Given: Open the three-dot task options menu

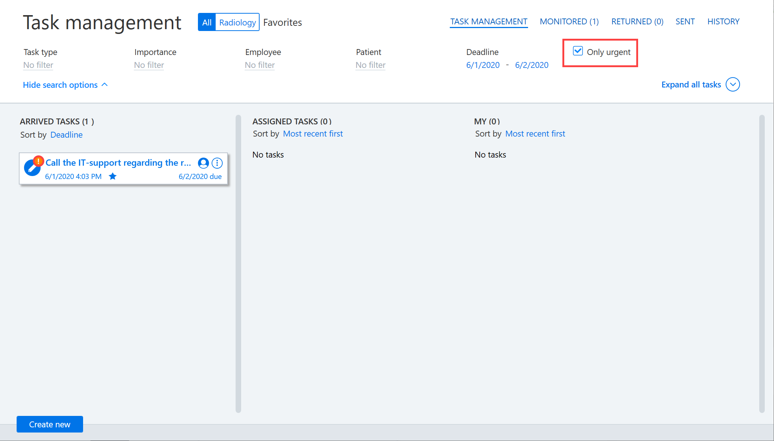Looking at the screenshot, I should [x=217, y=163].
